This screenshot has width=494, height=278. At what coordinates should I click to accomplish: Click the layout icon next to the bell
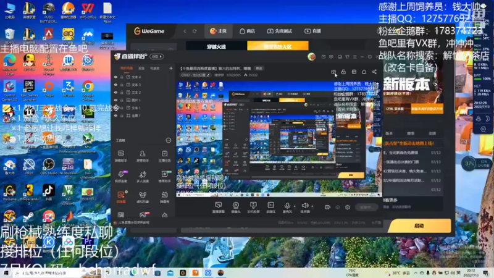[x=354, y=72]
